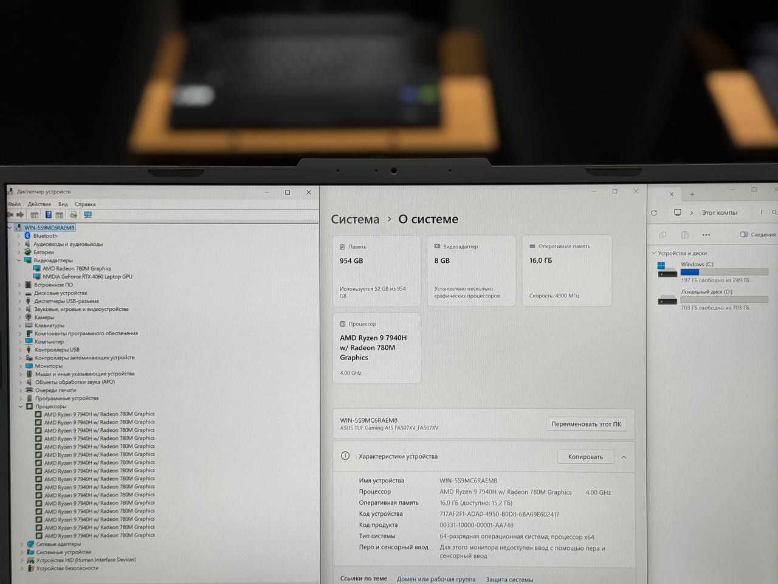Select Дисковые устройства in device tree

pyautogui.click(x=61, y=293)
